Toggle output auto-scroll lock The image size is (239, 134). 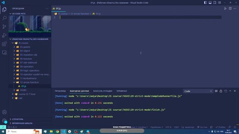click(x=221, y=91)
